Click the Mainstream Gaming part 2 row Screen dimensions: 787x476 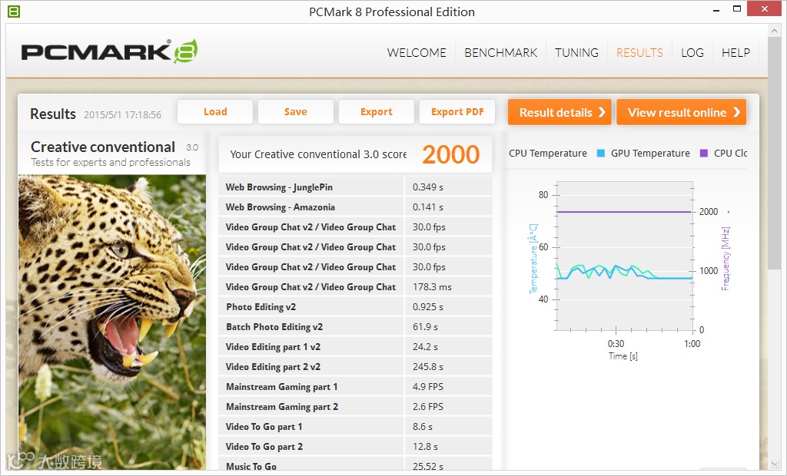click(355, 407)
